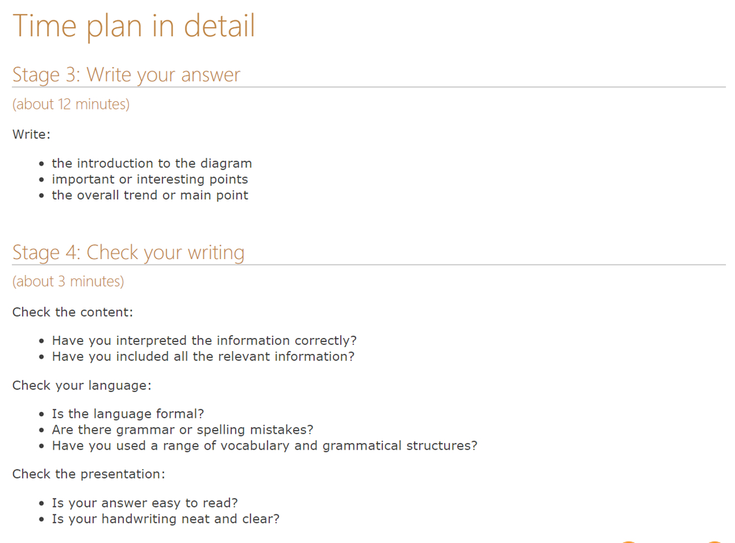Image resolution: width=735 pixels, height=543 pixels.
Task: Click 'the introduction to the diagram' bullet
Action: [152, 163]
